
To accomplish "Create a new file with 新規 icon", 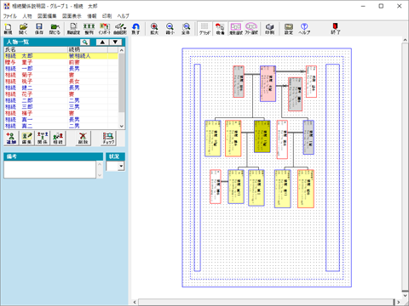I will (x=8, y=29).
